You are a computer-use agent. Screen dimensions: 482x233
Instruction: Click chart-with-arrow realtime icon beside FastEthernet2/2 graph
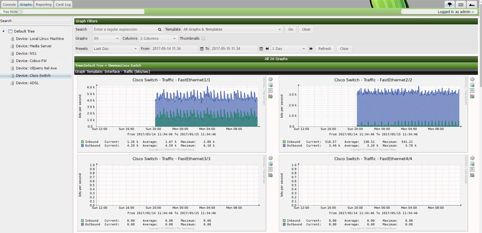472,96
